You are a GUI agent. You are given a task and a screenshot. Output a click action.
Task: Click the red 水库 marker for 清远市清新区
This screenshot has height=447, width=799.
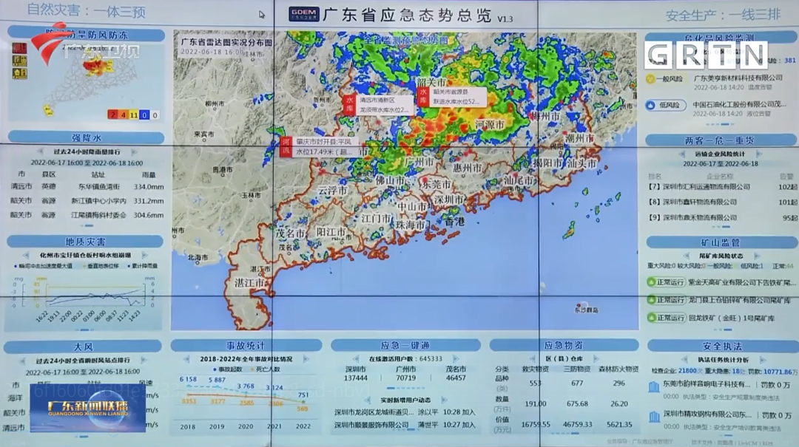click(349, 104)
